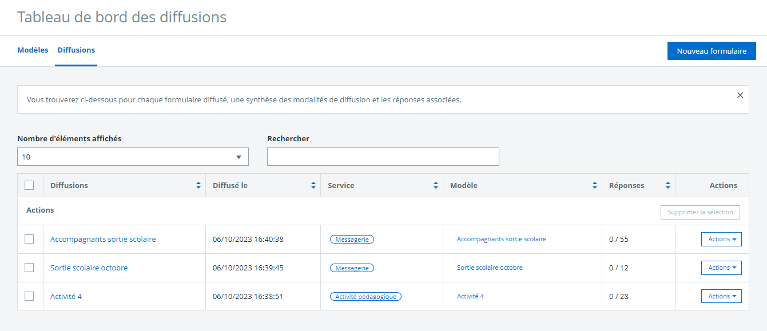This screenshot has width=767, height=331.
Task: Sort by Réponses column arrows
Action: pyautogui.click(x=667, y=186)
